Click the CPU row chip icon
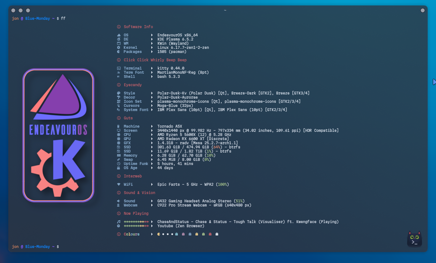This screenshot has width=436, height=263. coord(119,135)
